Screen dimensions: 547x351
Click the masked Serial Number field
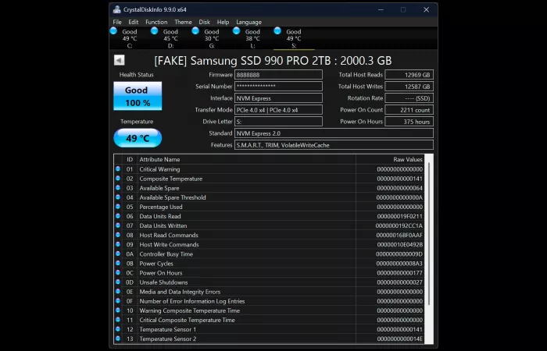click(278, 87)
